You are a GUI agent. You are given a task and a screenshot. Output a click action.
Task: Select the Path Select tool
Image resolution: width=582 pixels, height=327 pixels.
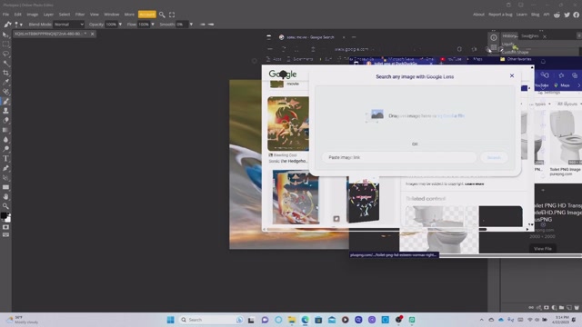click(5, 178)
